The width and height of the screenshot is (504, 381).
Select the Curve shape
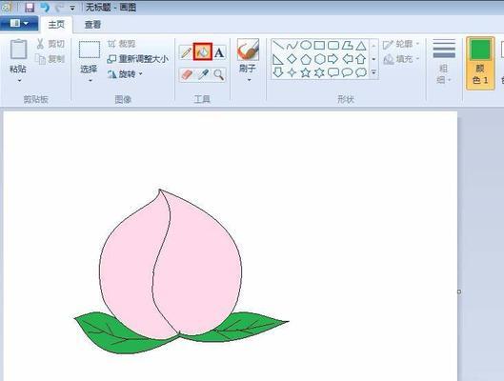[x=292, y=46]
